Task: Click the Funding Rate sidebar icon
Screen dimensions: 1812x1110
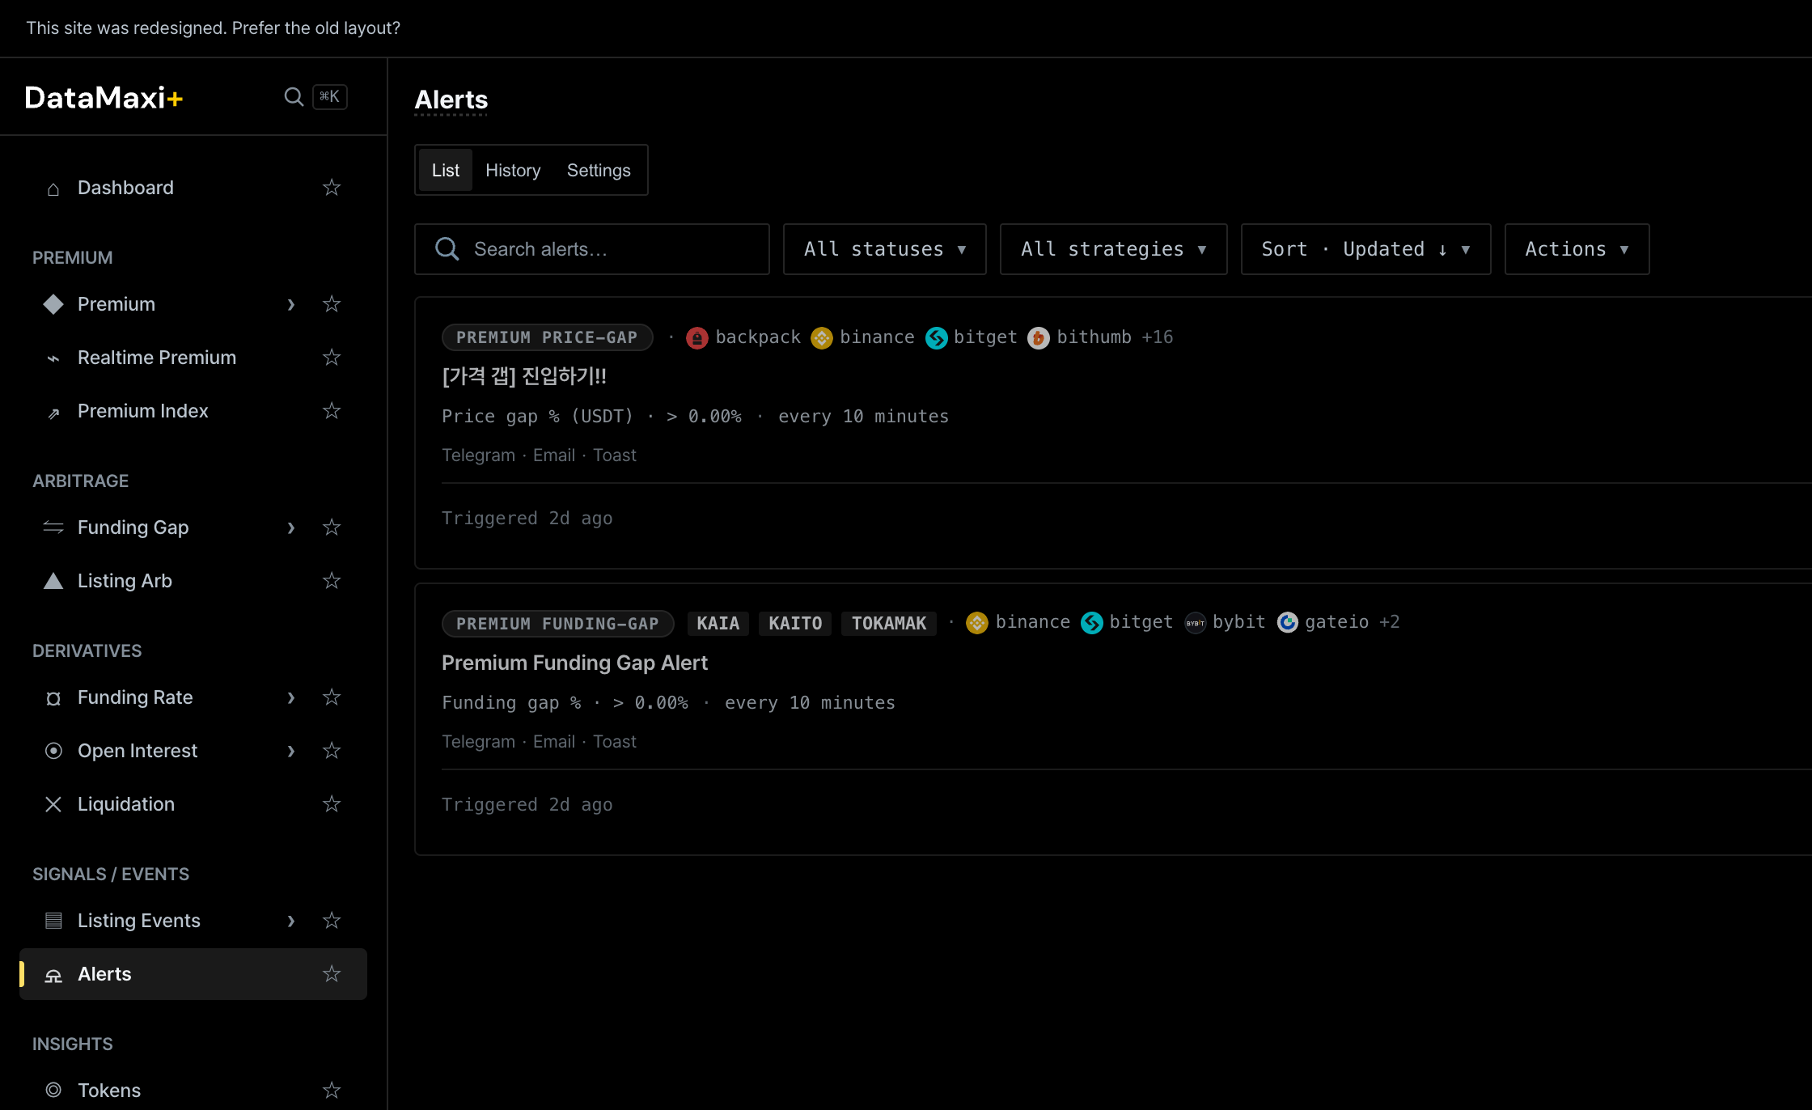Action: point(53,698)
